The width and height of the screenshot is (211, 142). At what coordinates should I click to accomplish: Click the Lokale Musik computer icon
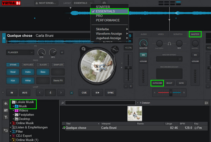(x=14, y=102)
